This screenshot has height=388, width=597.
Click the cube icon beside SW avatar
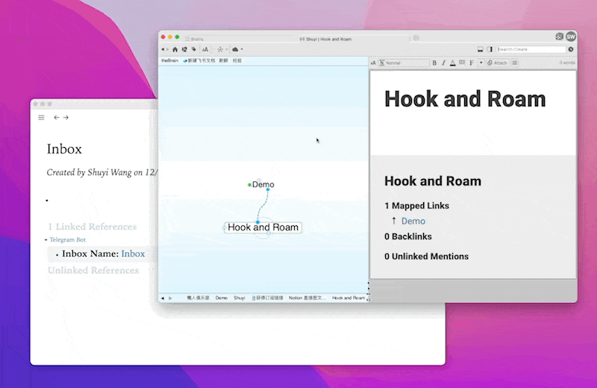click(x=559, y=37)
